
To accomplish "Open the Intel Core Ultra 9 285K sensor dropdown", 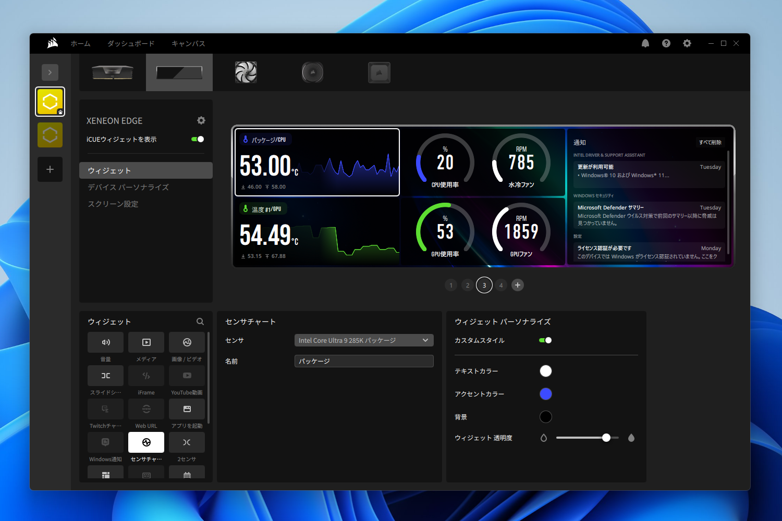I will (x=363, y=340).
